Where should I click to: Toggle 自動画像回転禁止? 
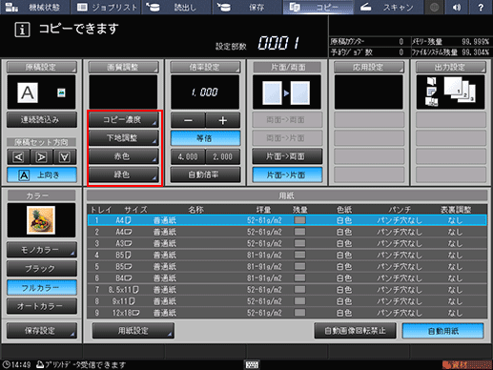pyautogui.click(x=355, y=331)
